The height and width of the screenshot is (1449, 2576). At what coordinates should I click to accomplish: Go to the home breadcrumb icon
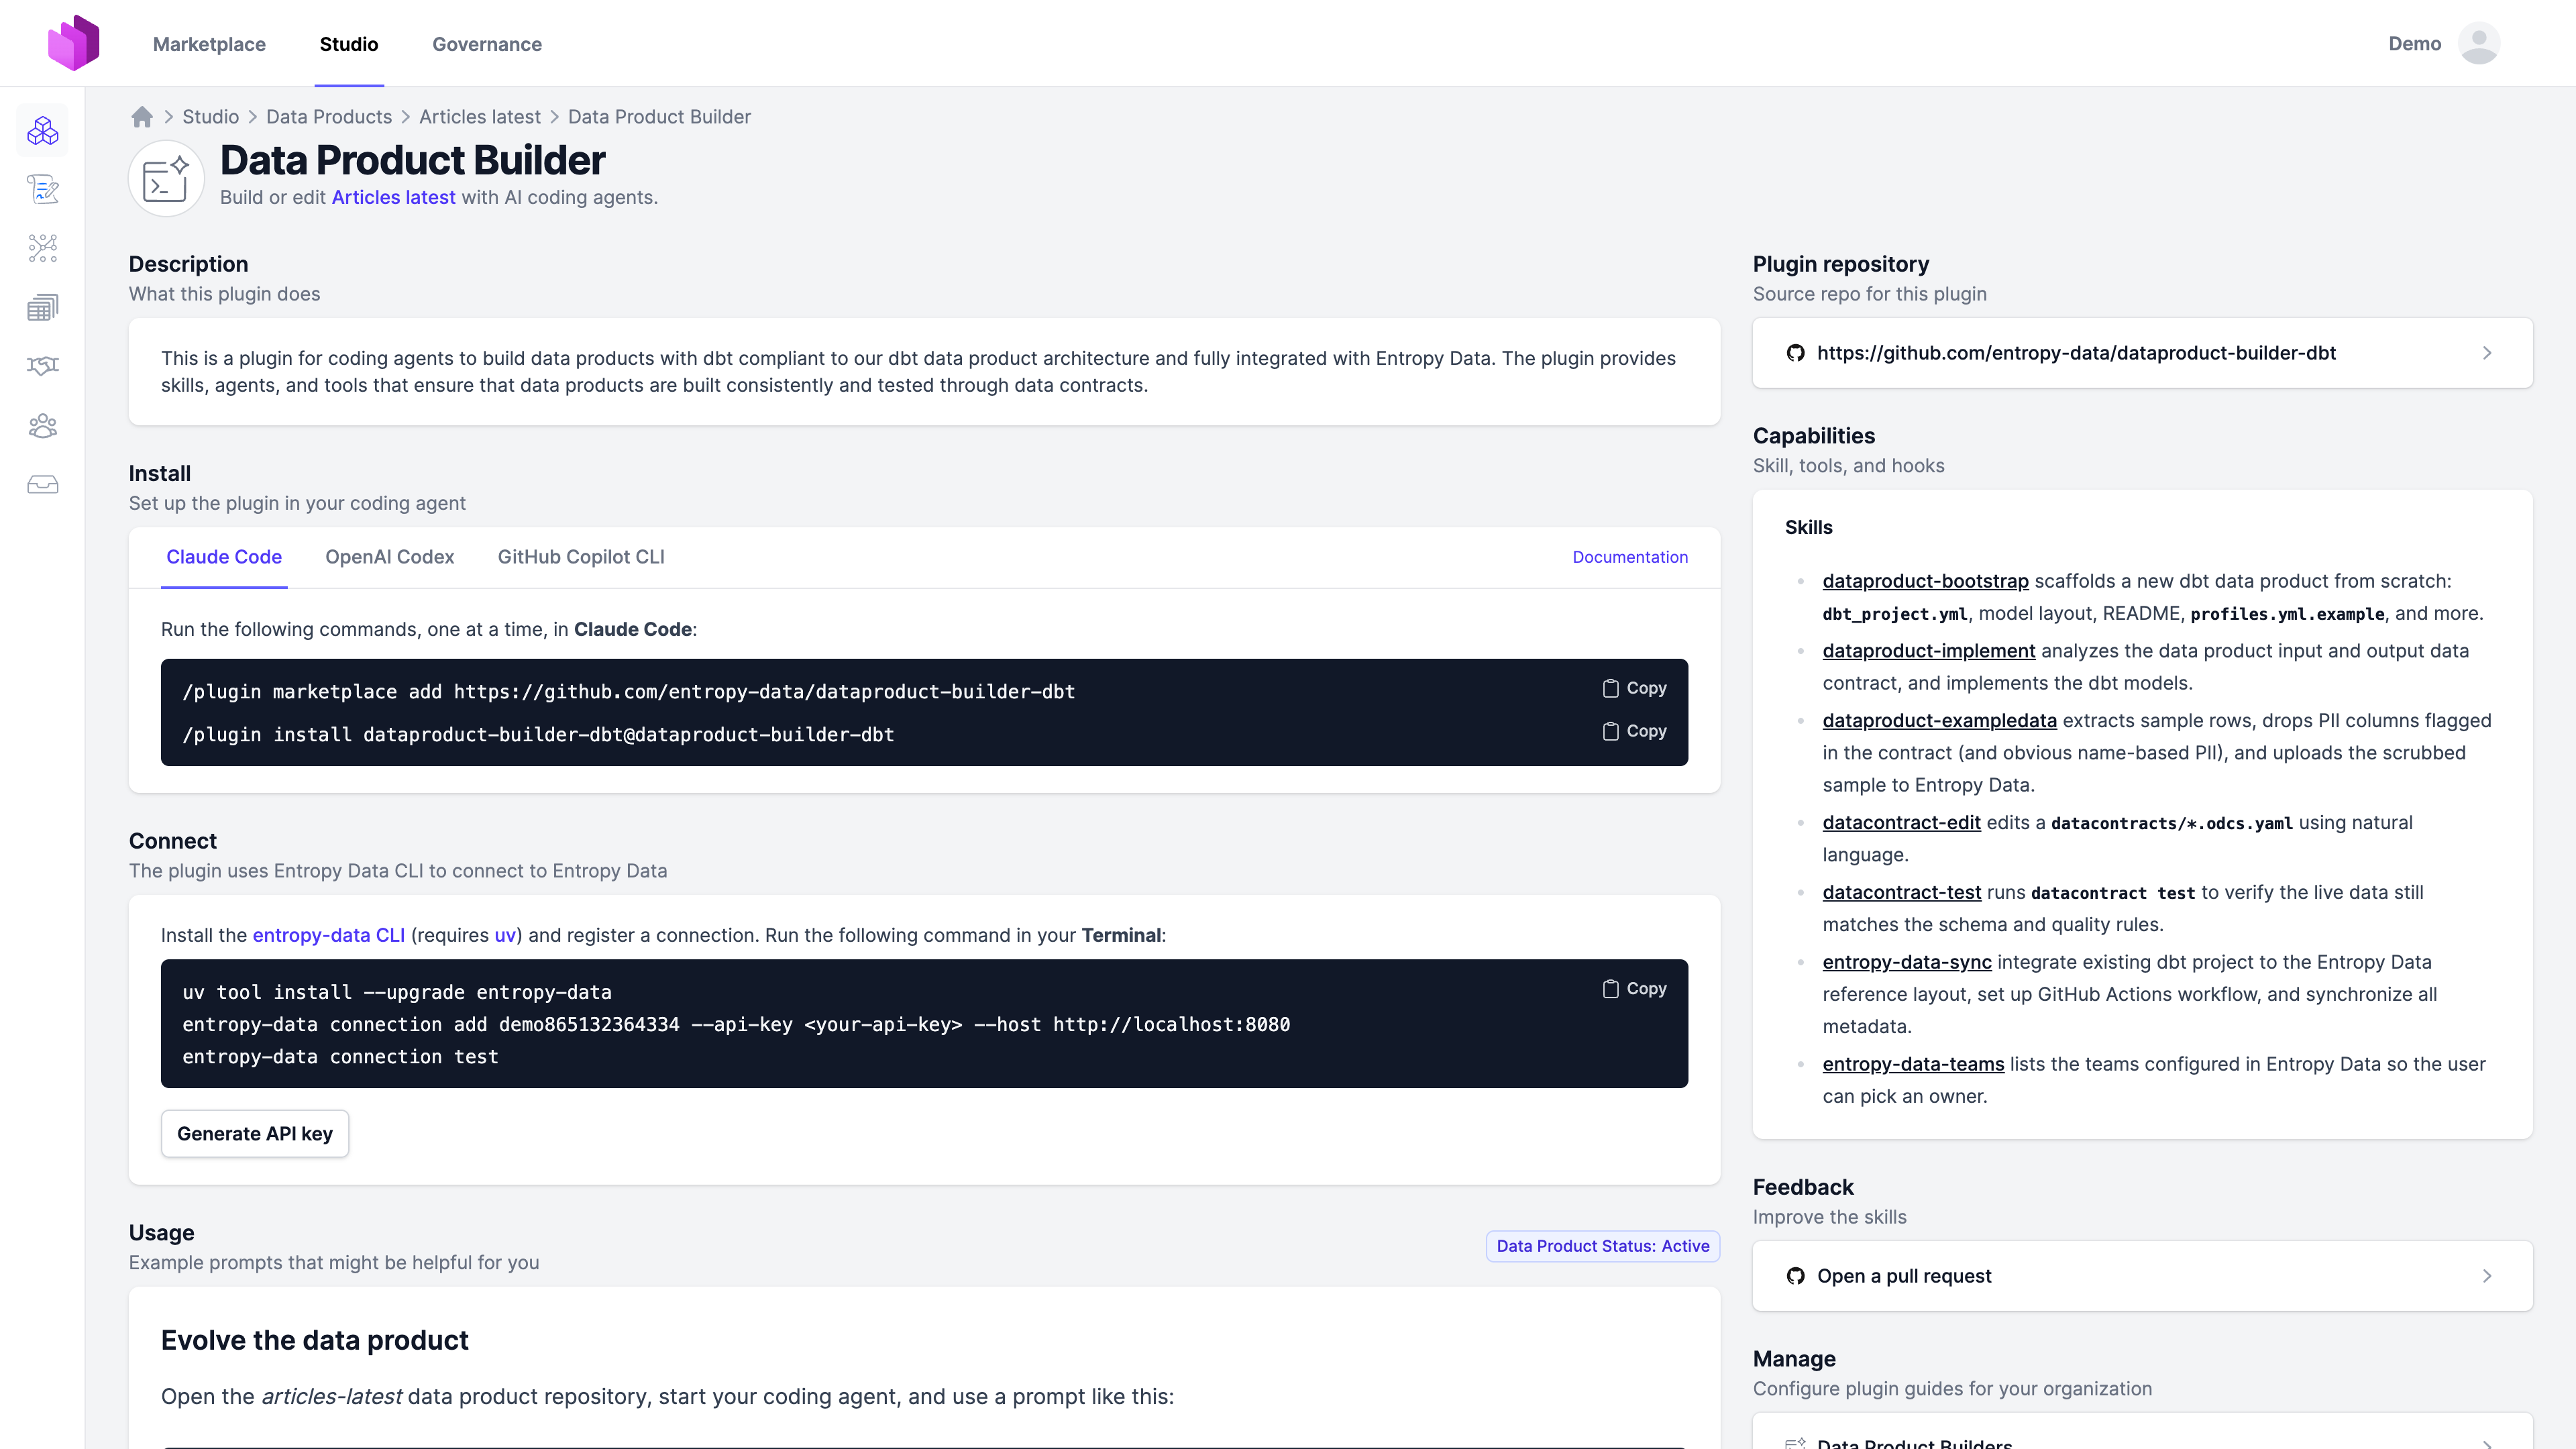tap(142, 117)
